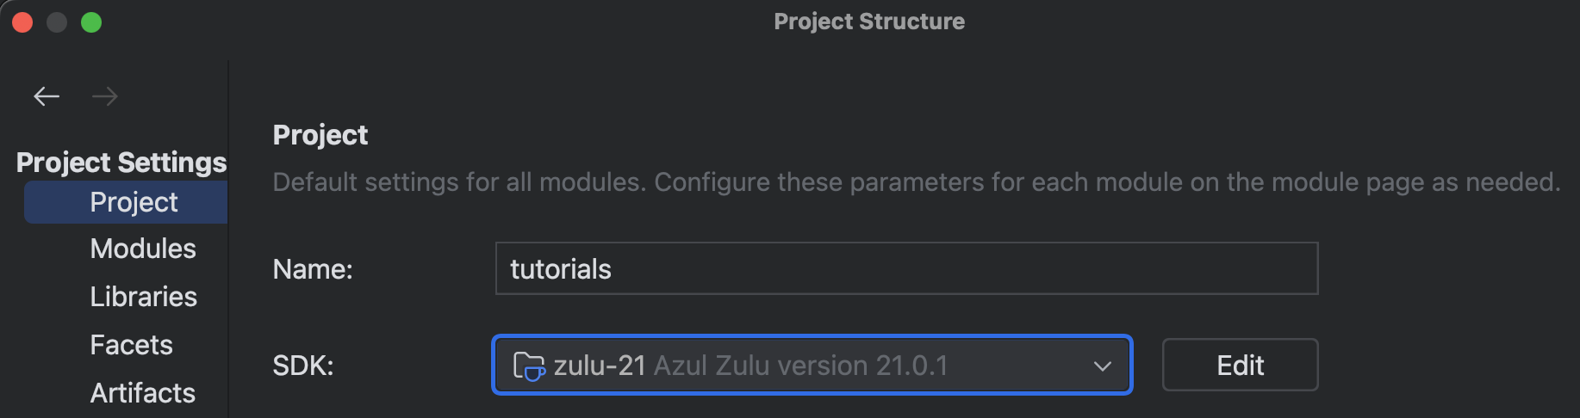Viewport: 1580px width, 418px height.
Task: Open the Modules settings page
Action: 143,249
